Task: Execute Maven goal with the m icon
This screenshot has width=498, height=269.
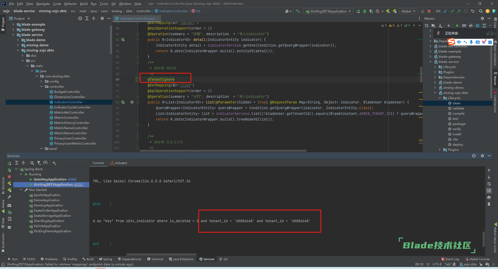Action: 464,26
